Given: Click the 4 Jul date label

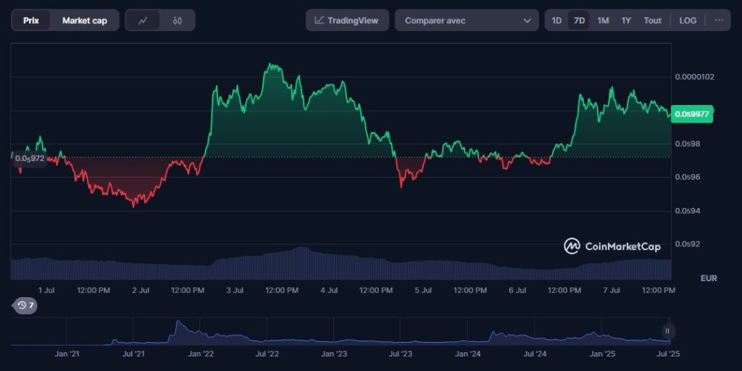Looking at the screenshot, I should (x=329, y=290).
